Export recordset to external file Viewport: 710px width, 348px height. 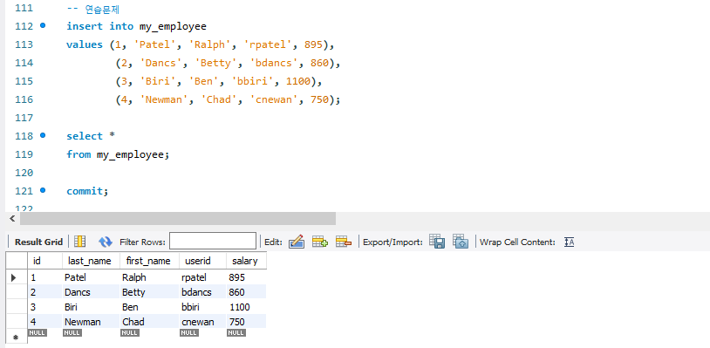click(437, 242)
